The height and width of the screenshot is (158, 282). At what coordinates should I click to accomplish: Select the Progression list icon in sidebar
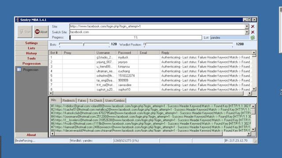click(x=19, y=69)
